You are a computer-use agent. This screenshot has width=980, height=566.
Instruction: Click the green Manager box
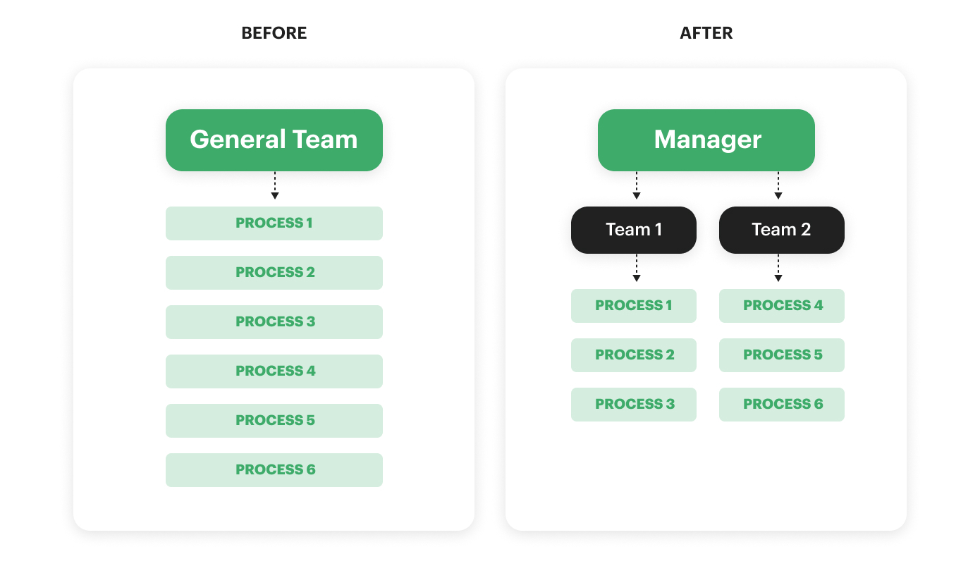tap(706, 140)
